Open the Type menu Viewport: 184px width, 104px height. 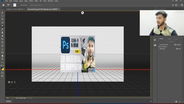(x=26, y=1)
